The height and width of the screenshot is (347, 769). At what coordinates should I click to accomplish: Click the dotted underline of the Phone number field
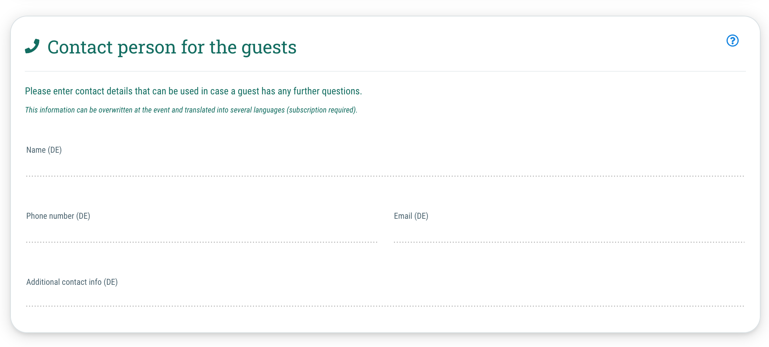click(202, 242)
